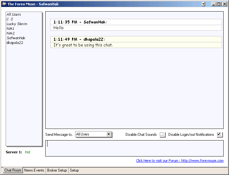Switch to the News Events tab
Image resolution: width=229 pixels, height=175 pixels.
[x=34, y=170]
